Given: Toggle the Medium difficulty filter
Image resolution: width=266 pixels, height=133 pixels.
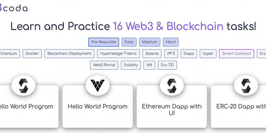Looking at the screenshot, I should click(x=150, y=42).
